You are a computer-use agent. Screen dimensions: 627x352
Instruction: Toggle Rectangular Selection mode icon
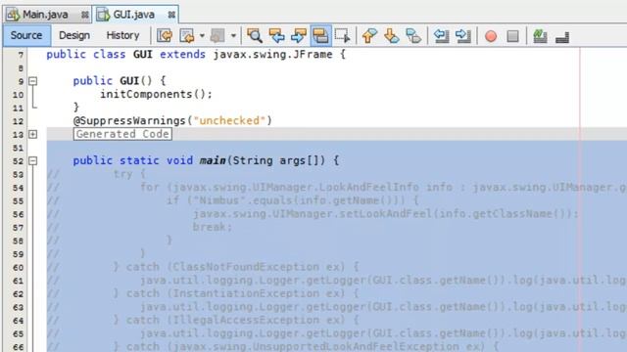[x=343, y=36]
